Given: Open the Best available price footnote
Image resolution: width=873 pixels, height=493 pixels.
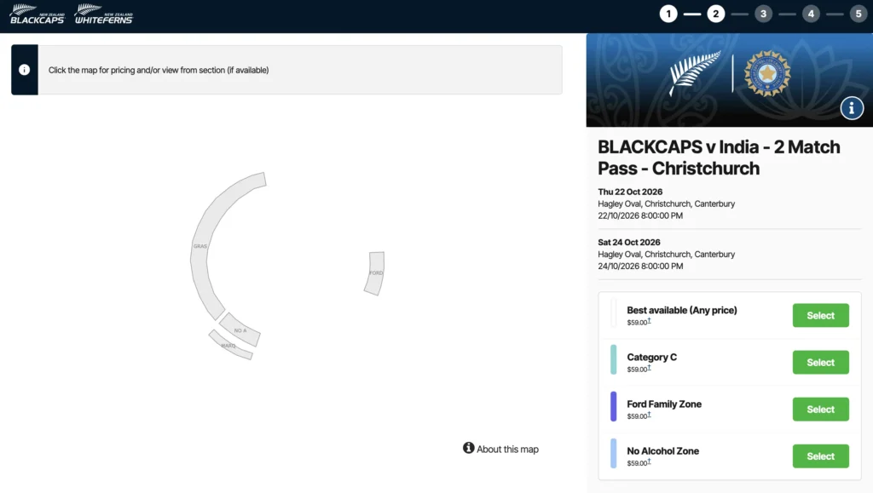Looking at the screenshot, I should (x=649, y=321).
